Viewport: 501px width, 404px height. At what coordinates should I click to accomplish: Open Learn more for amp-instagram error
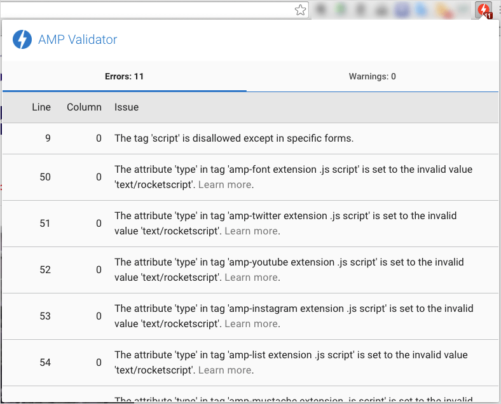(251, 323)
